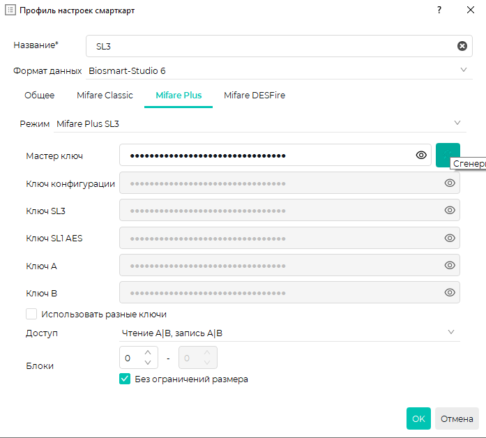The width and height of the screenshot is (486, 438).
Task: Click the window icon in the title bar
Action: click(x=10, y=10)
